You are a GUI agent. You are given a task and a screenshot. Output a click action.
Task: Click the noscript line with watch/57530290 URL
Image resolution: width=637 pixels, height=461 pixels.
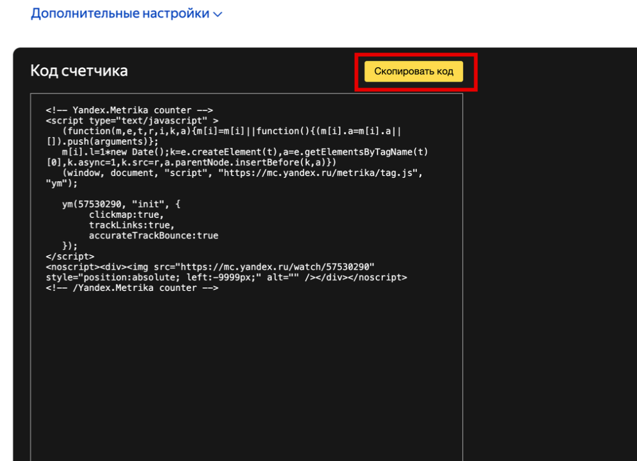coord(210,267)
